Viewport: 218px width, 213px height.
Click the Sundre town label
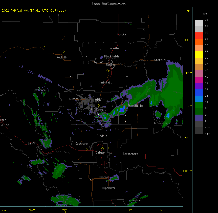[x=74, y=99]
